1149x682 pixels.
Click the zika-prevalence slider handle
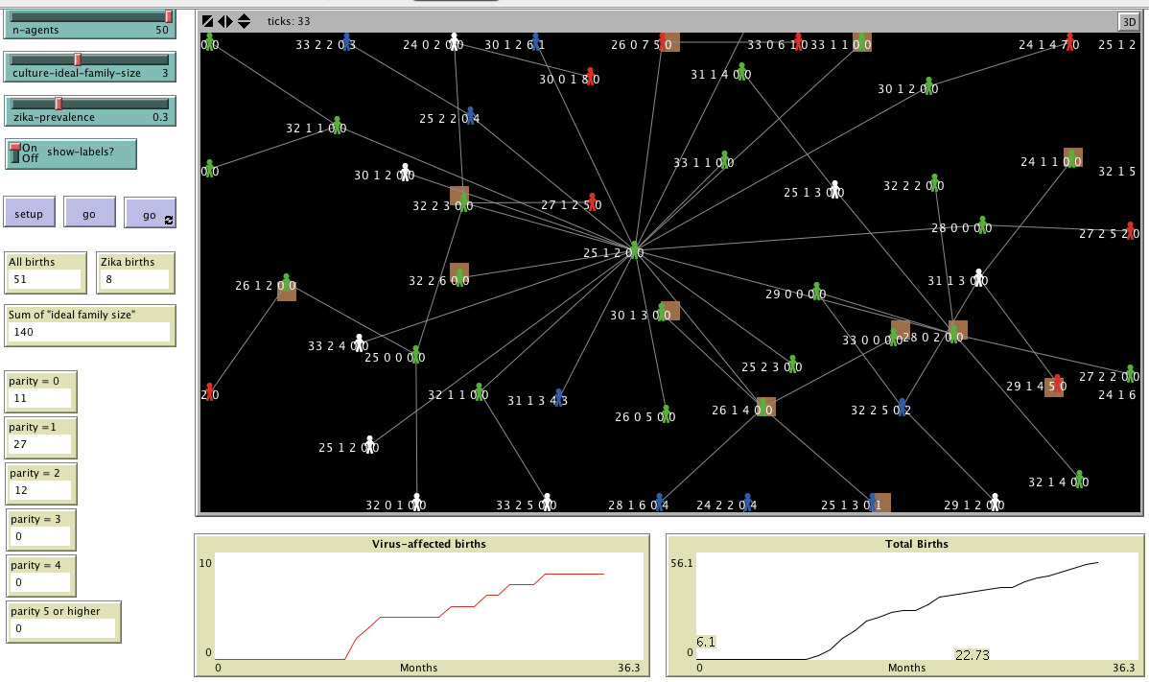coord(58,103)
